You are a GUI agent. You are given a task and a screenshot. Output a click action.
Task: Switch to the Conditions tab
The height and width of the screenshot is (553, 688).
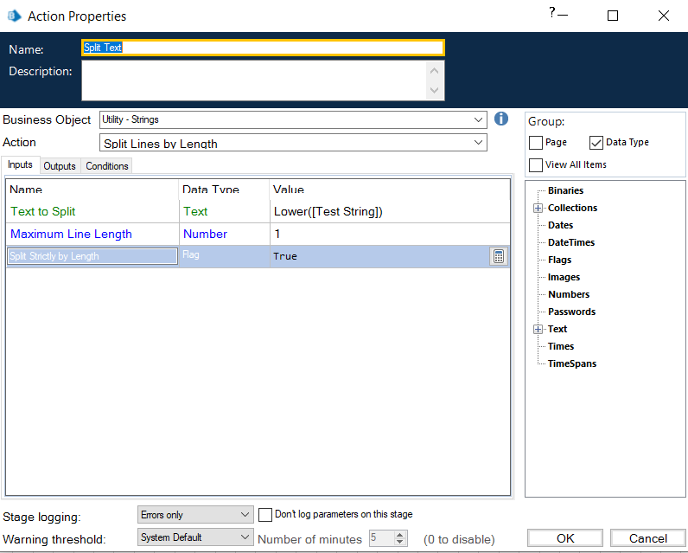[x=107, y=166]
